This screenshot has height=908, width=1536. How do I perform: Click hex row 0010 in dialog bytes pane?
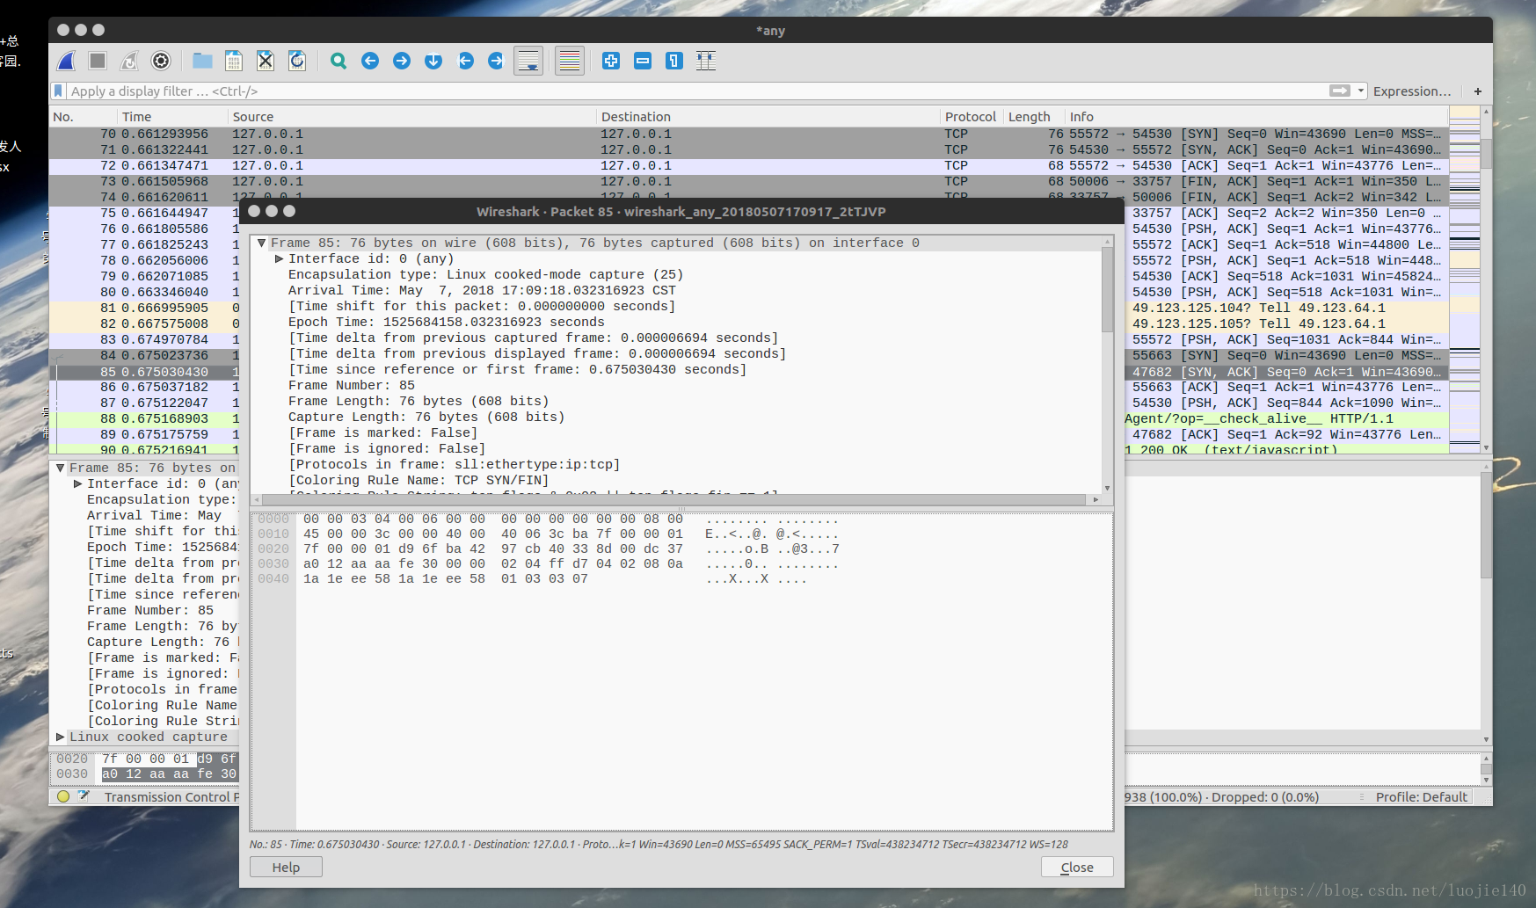549,534
